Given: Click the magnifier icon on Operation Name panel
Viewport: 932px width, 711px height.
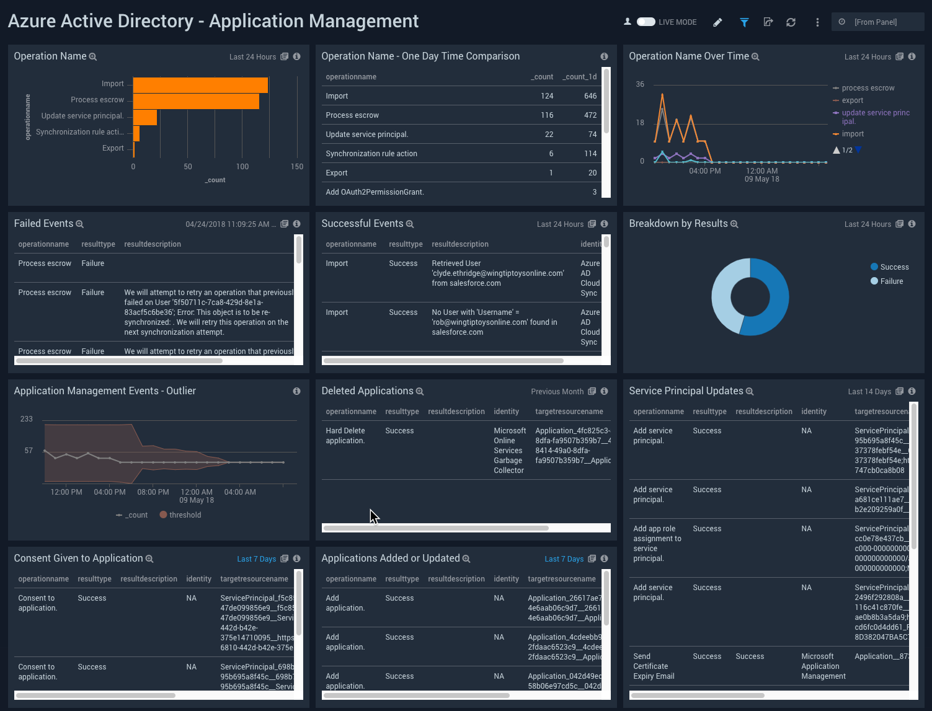Looking at the screenshot, I should 93,56.
